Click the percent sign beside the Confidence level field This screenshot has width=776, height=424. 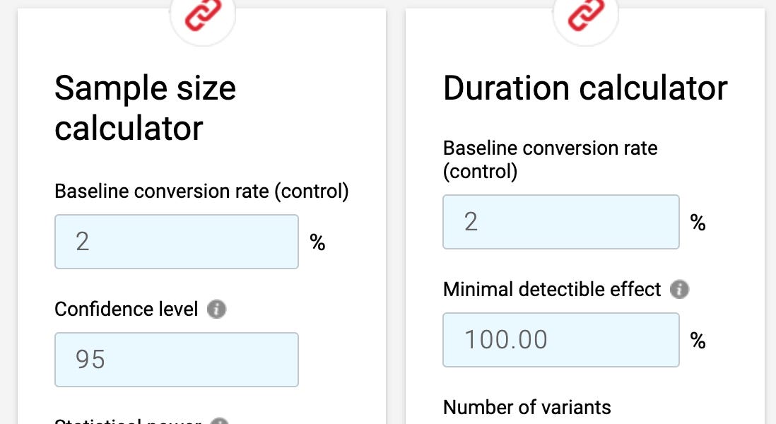pyautogui.click(x=317, y=360)
